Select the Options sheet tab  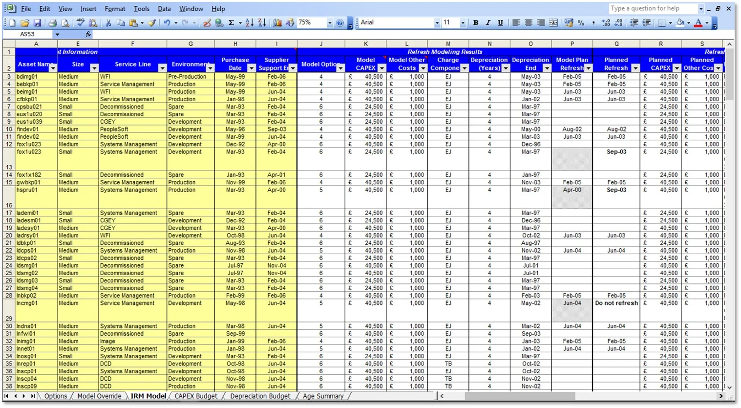[55, 396]
